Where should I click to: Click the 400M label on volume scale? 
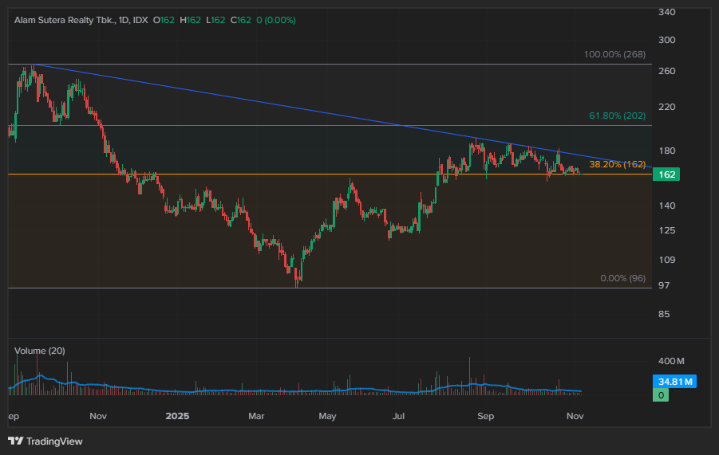(671, 361)
